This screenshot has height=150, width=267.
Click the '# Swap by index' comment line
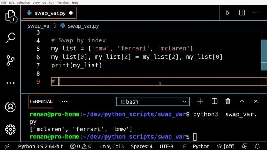coord(78,40)
